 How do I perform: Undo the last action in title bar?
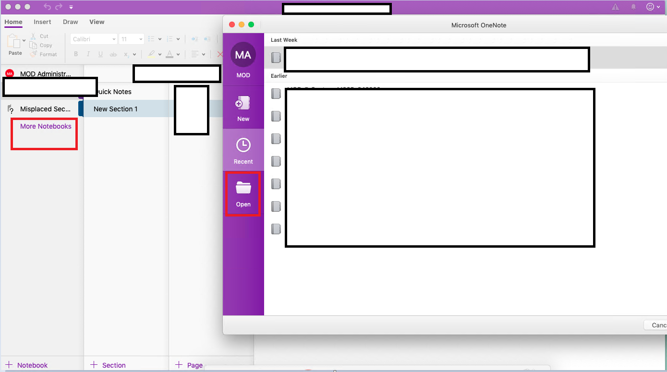(47, 7)
